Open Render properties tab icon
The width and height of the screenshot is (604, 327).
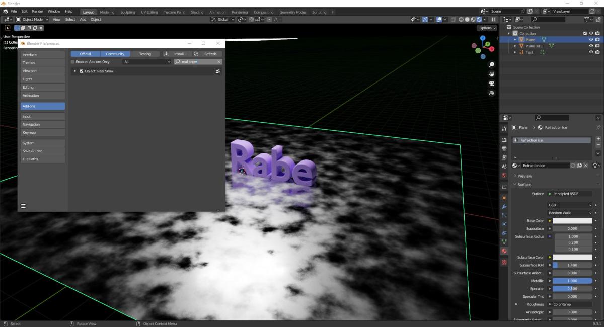point(504,140)
